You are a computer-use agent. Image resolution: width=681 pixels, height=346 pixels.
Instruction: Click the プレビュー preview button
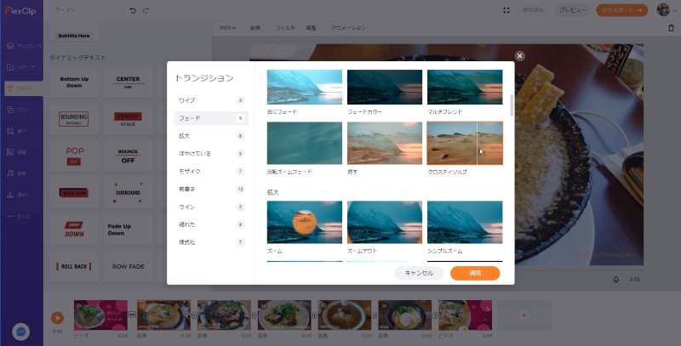pos(572,10)
